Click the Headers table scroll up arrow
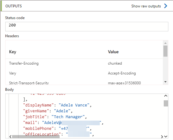Viewport: 173px width, 140px height. 165,43
